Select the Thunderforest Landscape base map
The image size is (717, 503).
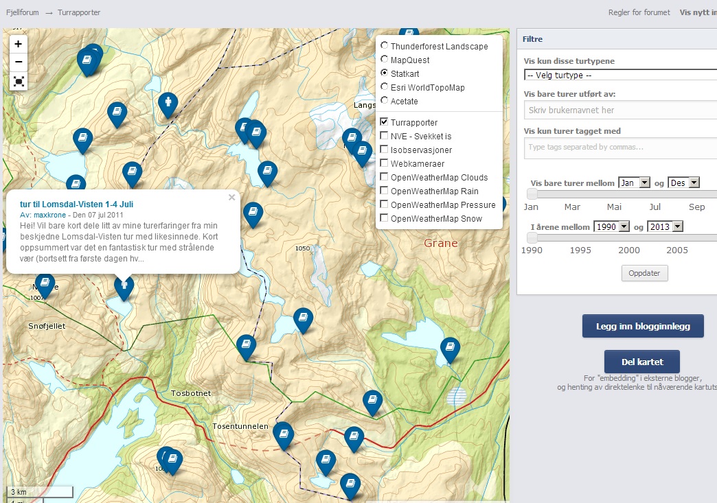pos(385,46)
